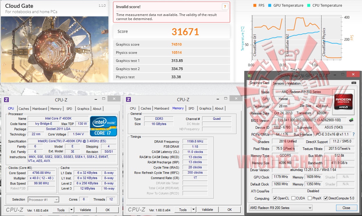
Task: Switch to Sensors tab in GPU-Z
Action: [278, 83]
